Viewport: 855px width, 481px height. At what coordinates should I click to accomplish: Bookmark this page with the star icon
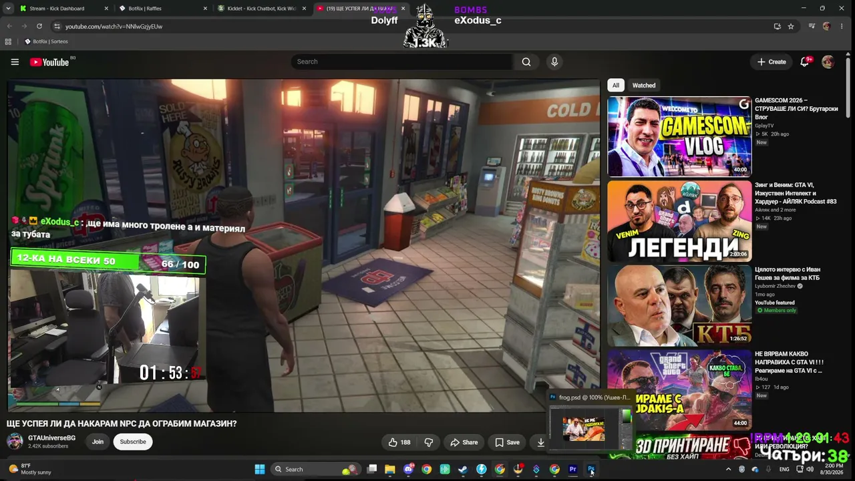pos(791,26)
